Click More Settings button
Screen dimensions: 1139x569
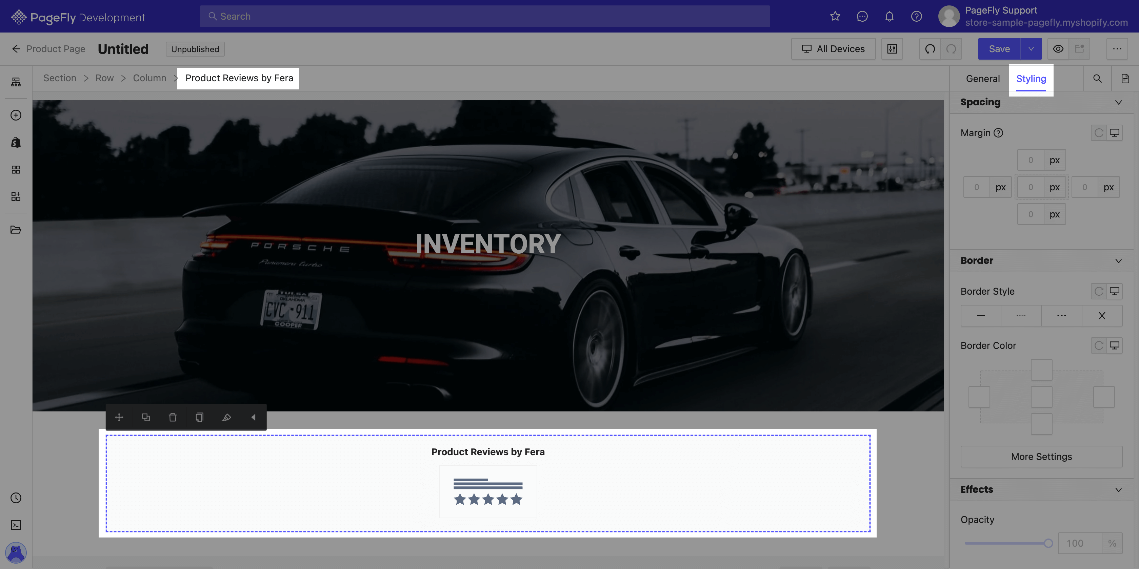coord(1041,456)
